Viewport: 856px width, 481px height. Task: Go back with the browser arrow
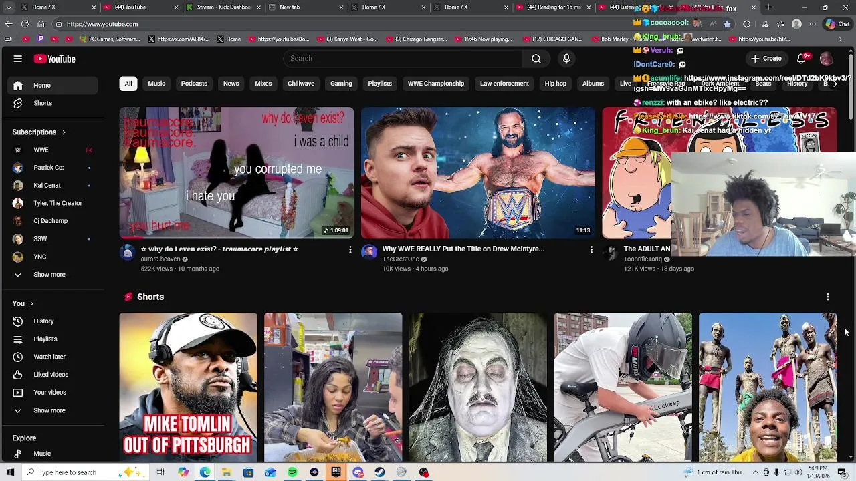click(9, 24)
